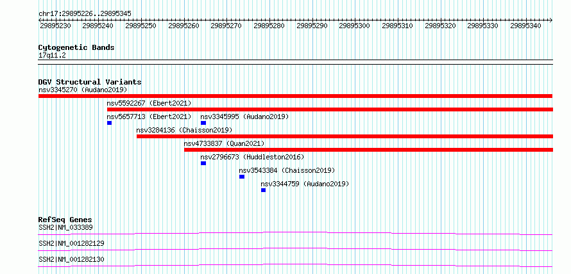This screenshot has width=571, height=274.
Task: Click ruler position 29895240
Action: click(98, 26)
